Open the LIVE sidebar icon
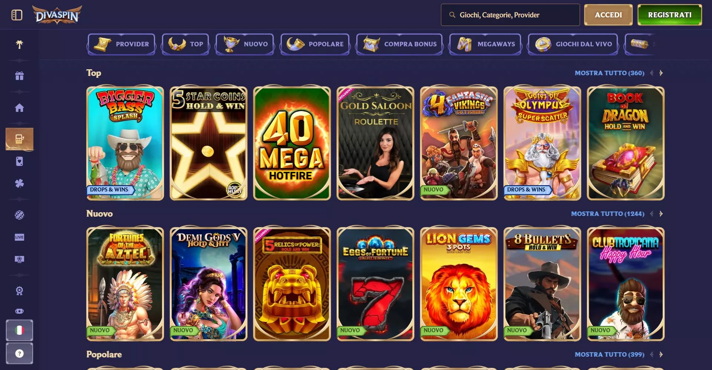The width and height of the screenshot is (712, 370). [x=19, y=237]
